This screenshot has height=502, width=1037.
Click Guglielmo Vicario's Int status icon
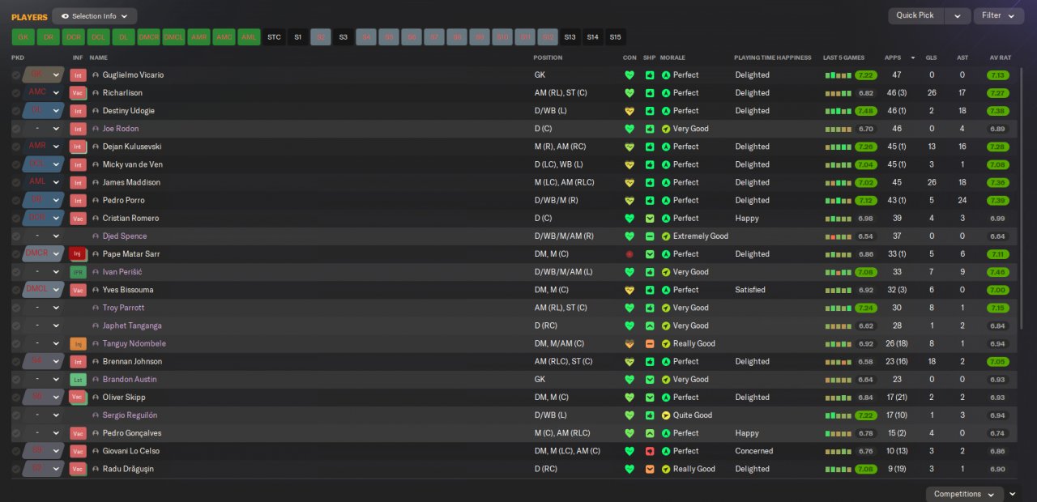pyautogui.click(x=78, y=75)
